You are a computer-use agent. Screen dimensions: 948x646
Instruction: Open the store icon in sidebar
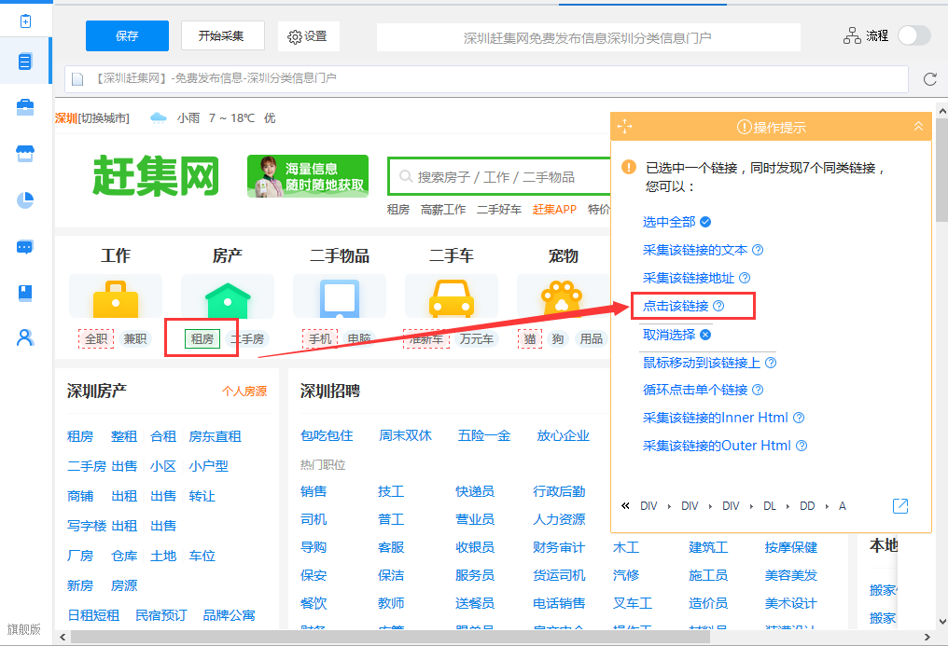[25, 154]
